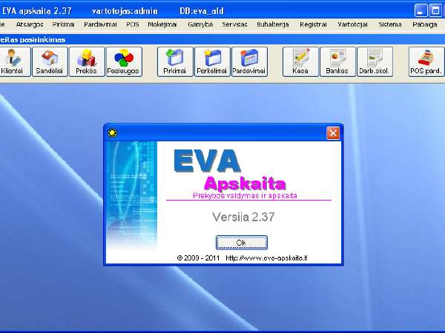Click the sun icon in dialog title bar
The width and height of the screenshot is (445, 333).
pyautogui.click(x=113, y=132)
